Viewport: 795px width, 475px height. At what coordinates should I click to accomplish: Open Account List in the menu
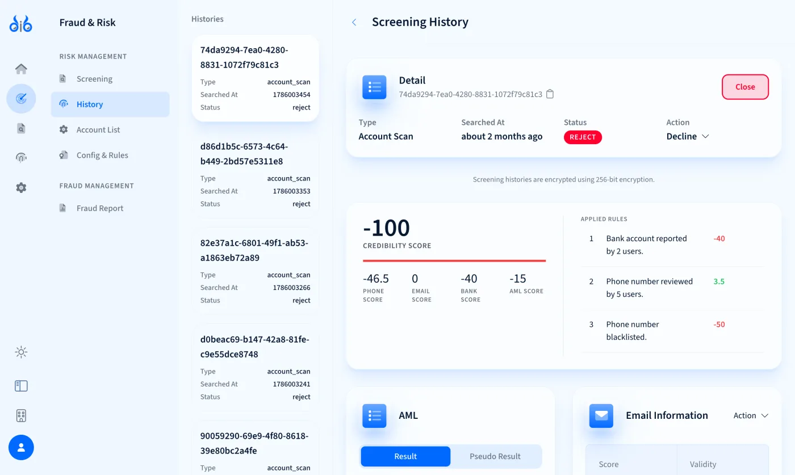click(x=110, y=130)
